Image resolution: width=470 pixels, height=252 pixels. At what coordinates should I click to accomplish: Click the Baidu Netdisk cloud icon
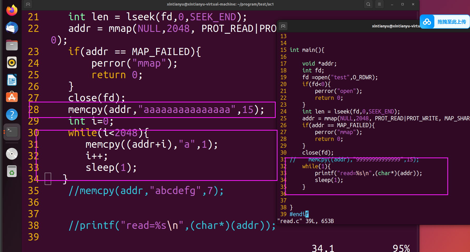click(x=427, y=22)
